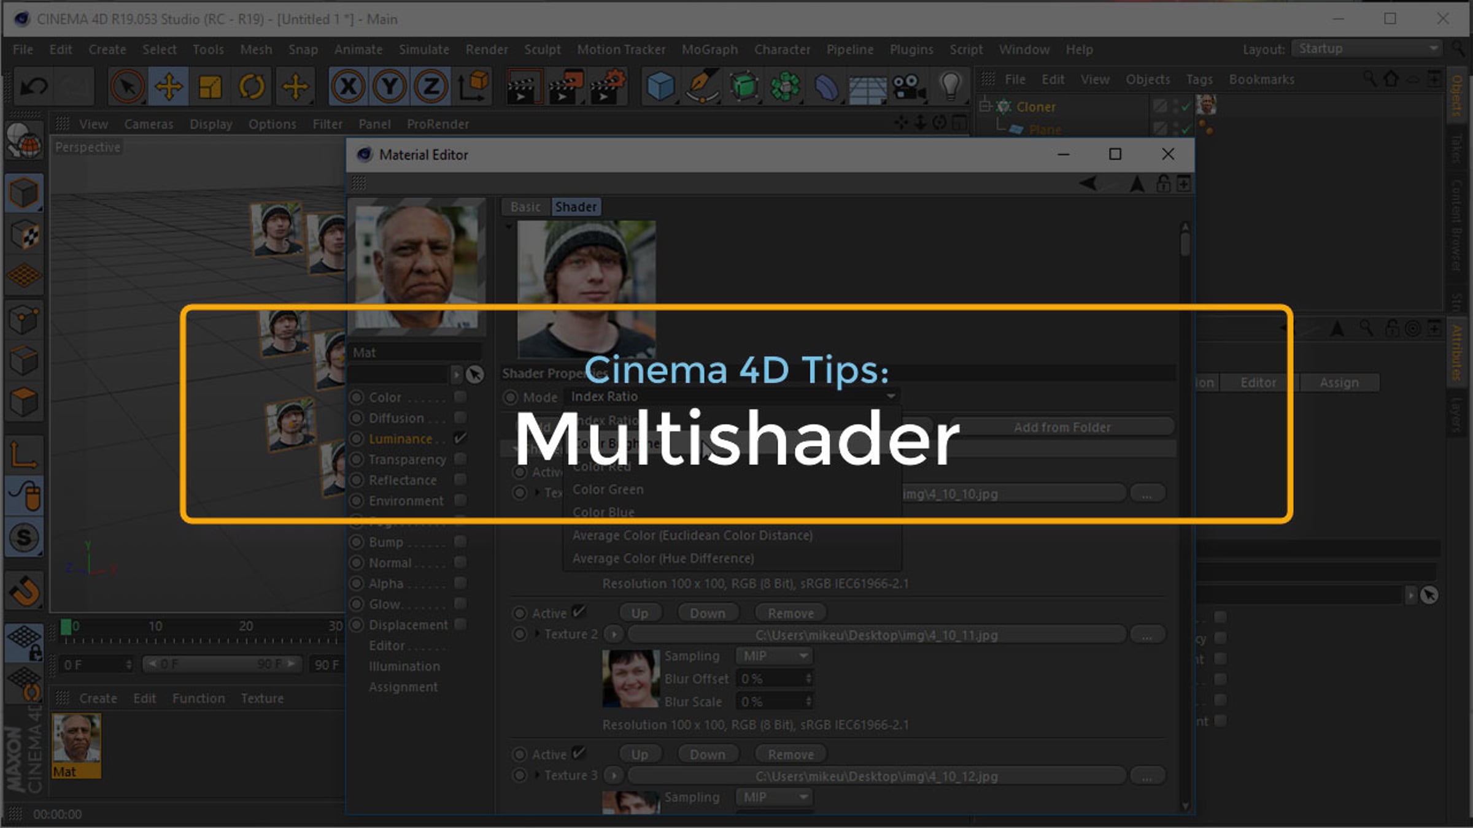Click Remove button for Texture 2

(791, 613)
